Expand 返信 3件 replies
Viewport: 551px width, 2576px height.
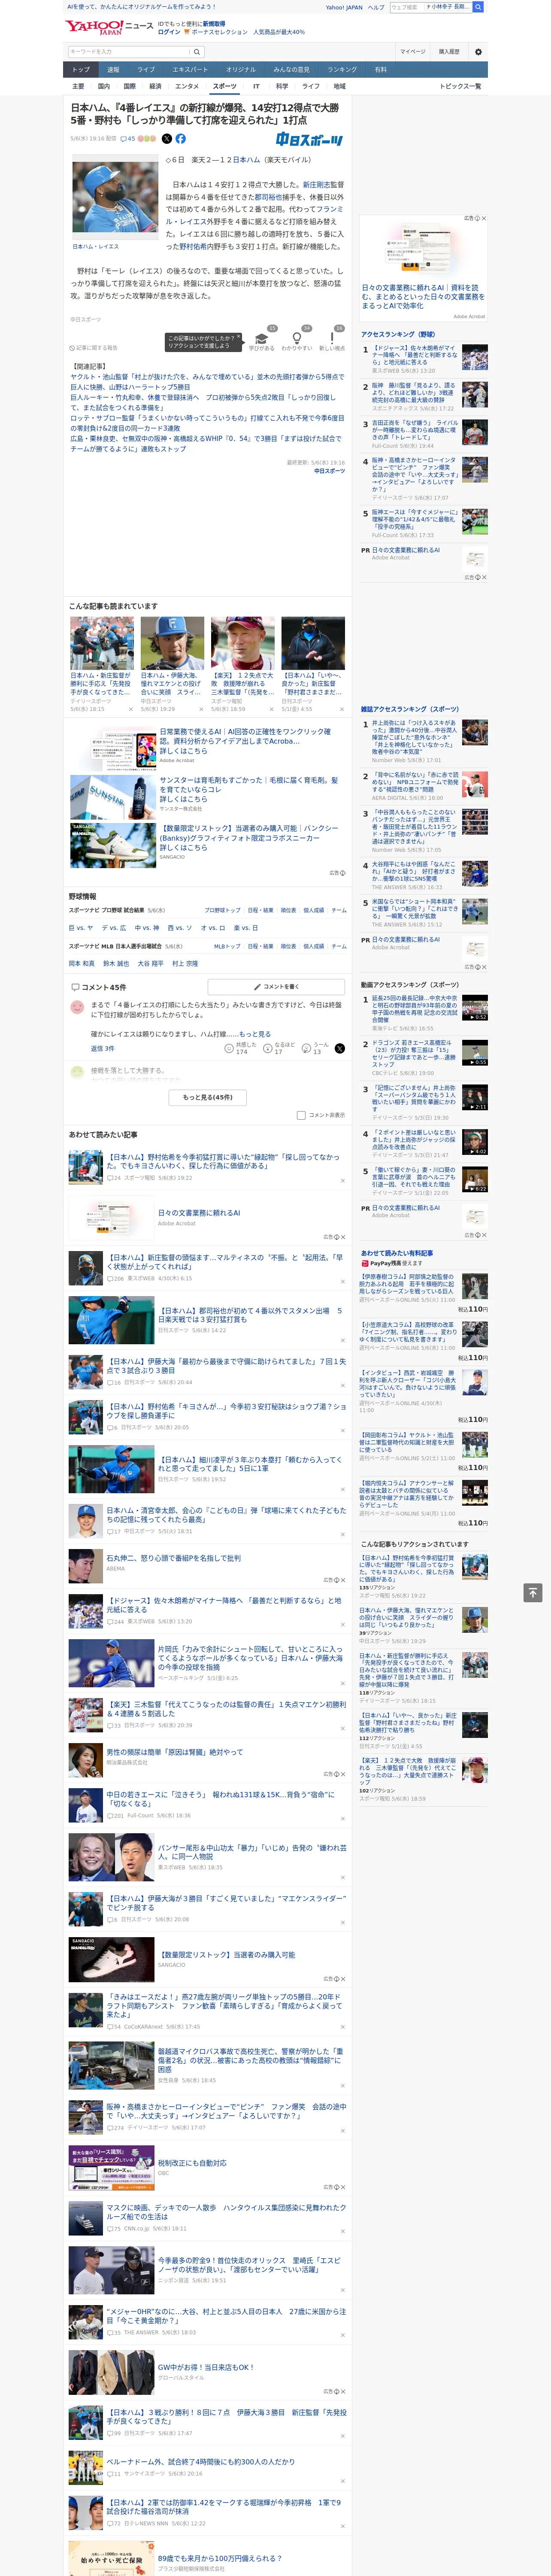point(102,1048)
